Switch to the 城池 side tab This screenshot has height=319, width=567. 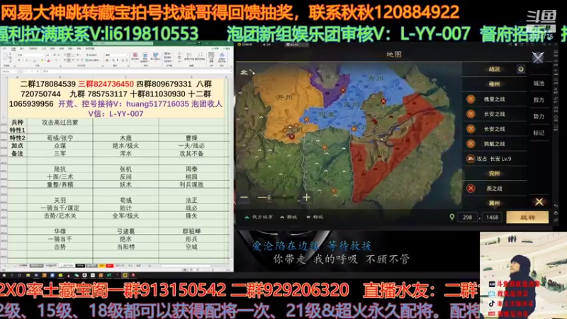[x=539, y=84]
